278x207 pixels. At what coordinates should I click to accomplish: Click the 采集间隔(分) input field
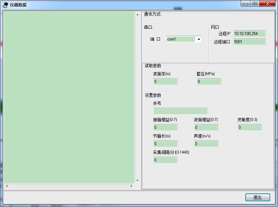click(165, 160)
